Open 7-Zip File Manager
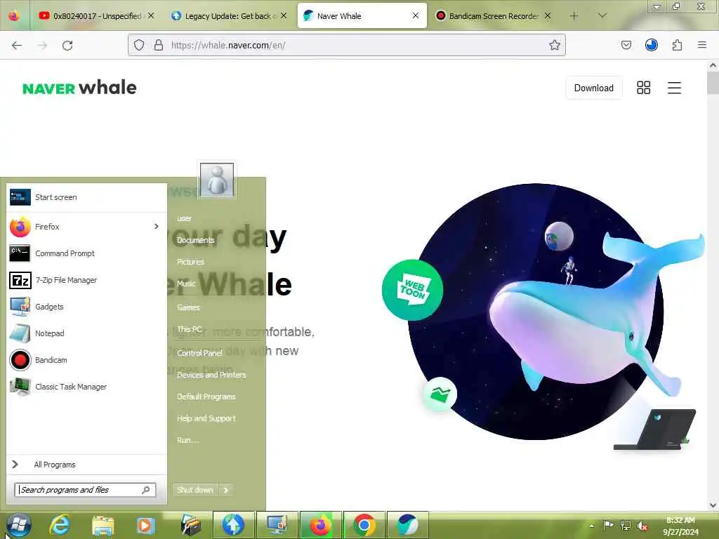 tap(87, 279)
